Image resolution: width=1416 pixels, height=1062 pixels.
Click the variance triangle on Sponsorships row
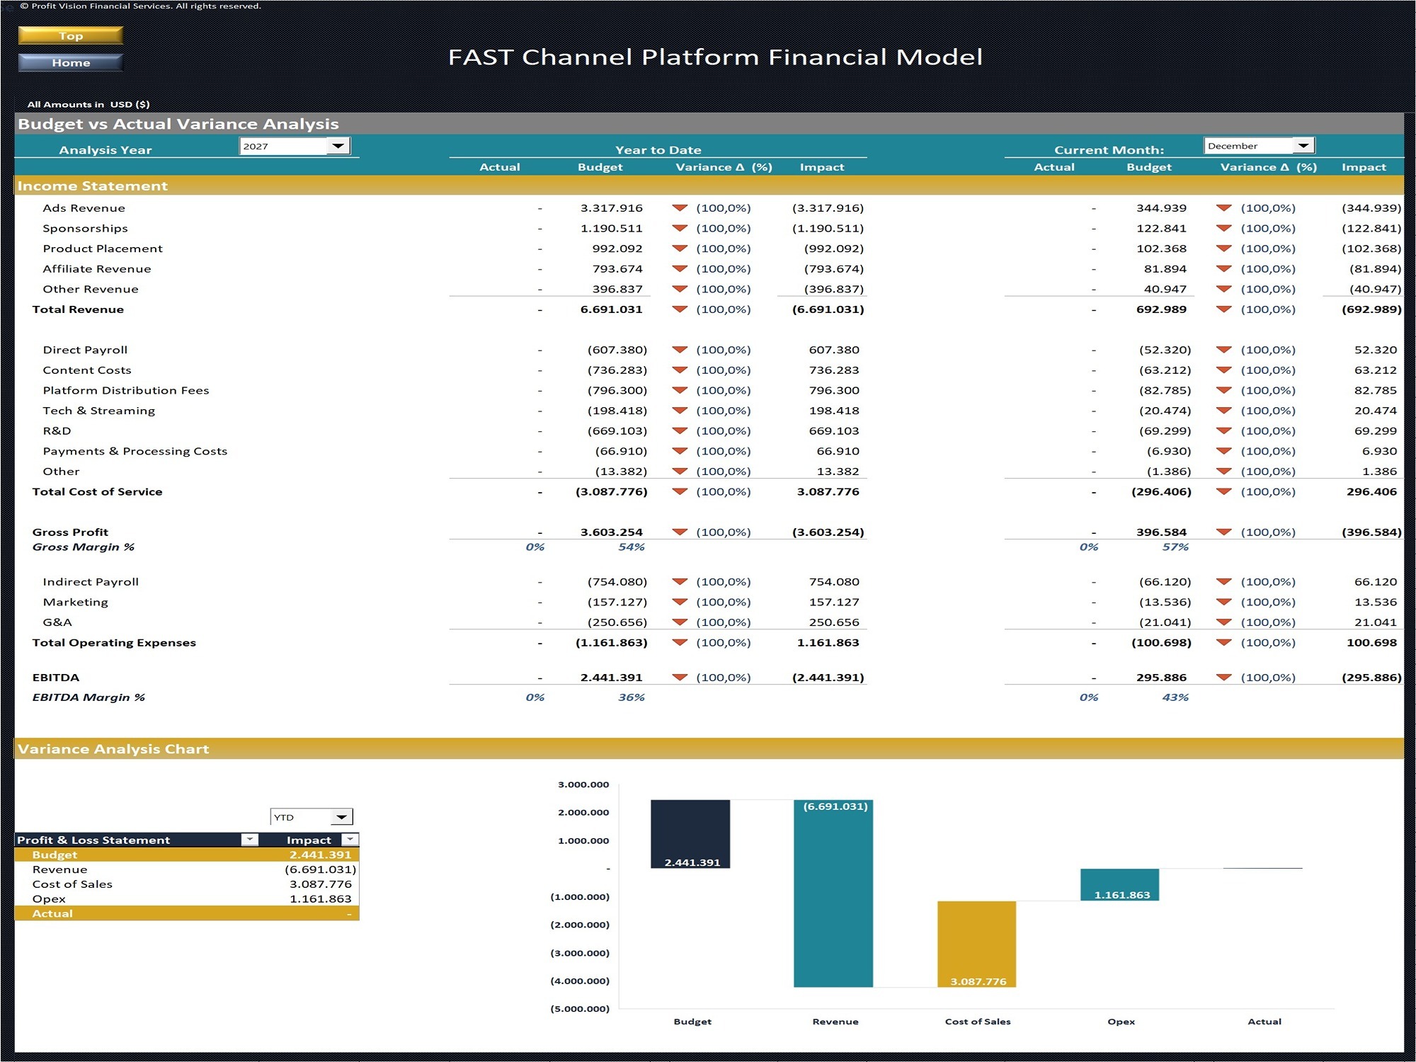click(x=680, y=228)
